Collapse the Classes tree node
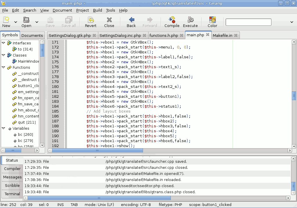The height and width of the screenshot is (208, 297). 3,55
